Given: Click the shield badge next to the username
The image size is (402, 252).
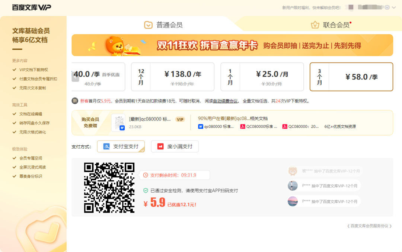Looking at the screenshot, I should (x=387, y=7).
